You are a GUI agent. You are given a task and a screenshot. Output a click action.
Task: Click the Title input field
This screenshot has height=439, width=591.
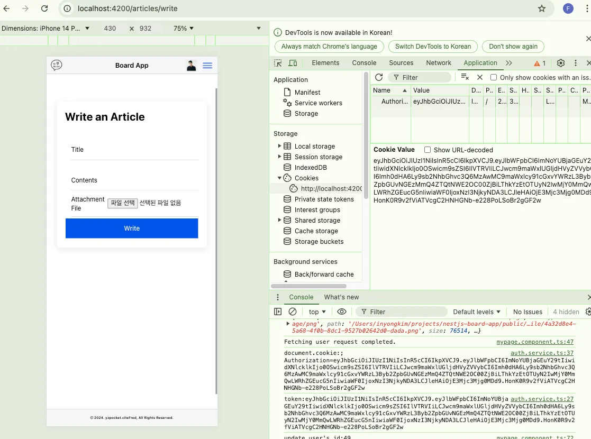click(x=135, y=150)
